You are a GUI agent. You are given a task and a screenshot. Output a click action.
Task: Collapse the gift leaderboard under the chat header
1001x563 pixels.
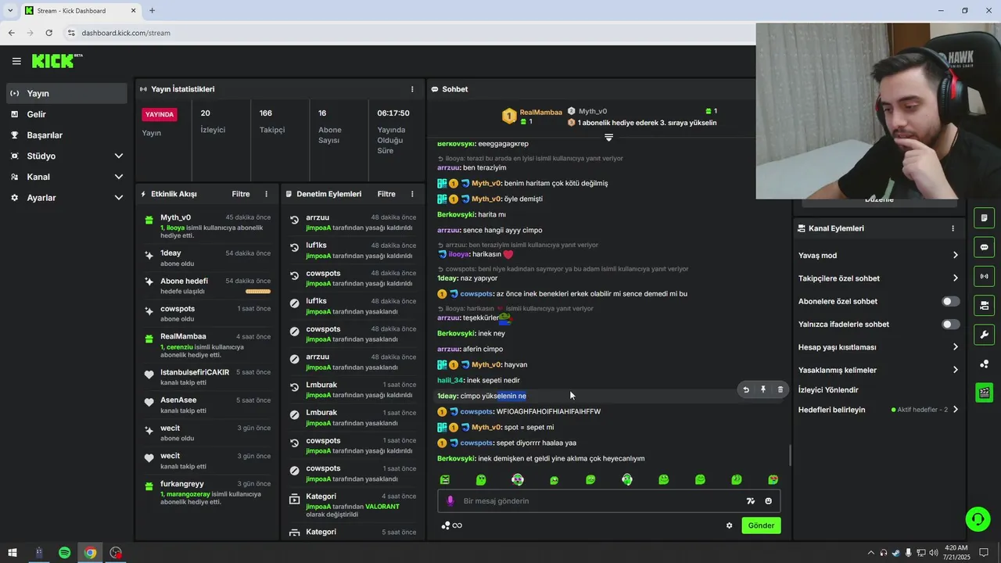click(608, 137)
